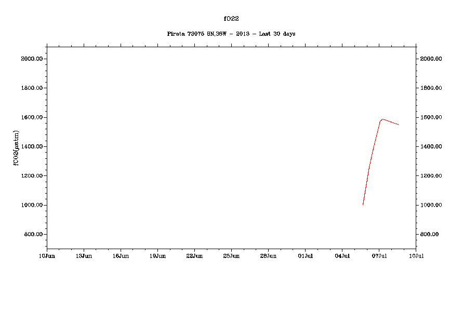The width and height of the screenshot is (463, 327).
Task: Click the subtitle mentioning Last 30 days
Action: [x=231, y=34]
